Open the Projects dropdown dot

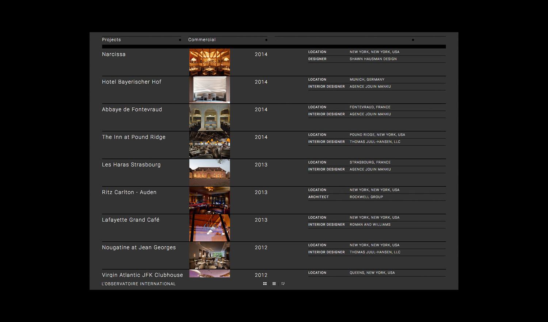pos(180,40)
